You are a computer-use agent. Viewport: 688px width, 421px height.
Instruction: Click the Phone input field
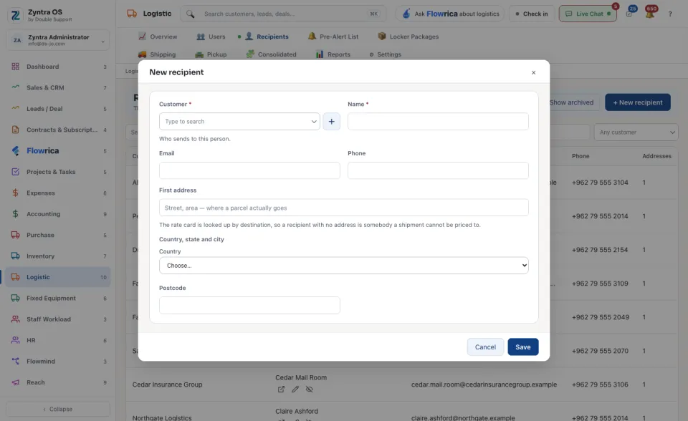click(438, 170)
